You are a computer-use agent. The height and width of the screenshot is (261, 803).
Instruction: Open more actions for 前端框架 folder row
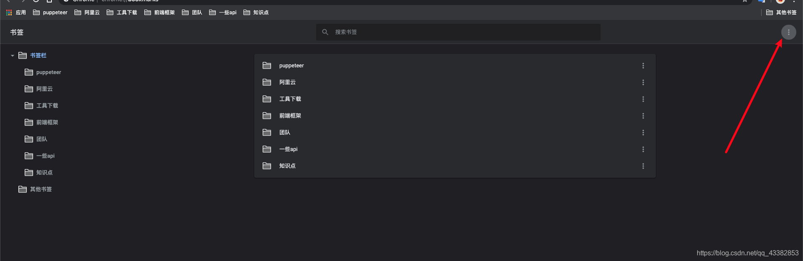(x=643, y=116)
